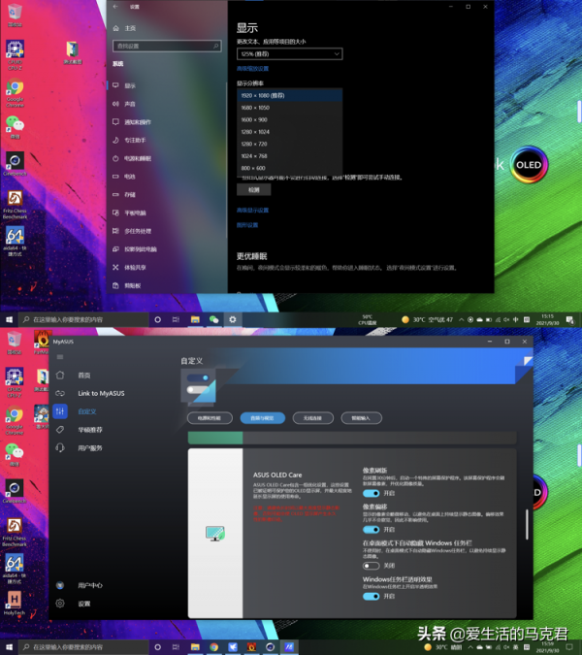This screenshot has width=582, height=655.
Task: Open 用户服务 headset item in MyASUS
Action: (89, 447)
